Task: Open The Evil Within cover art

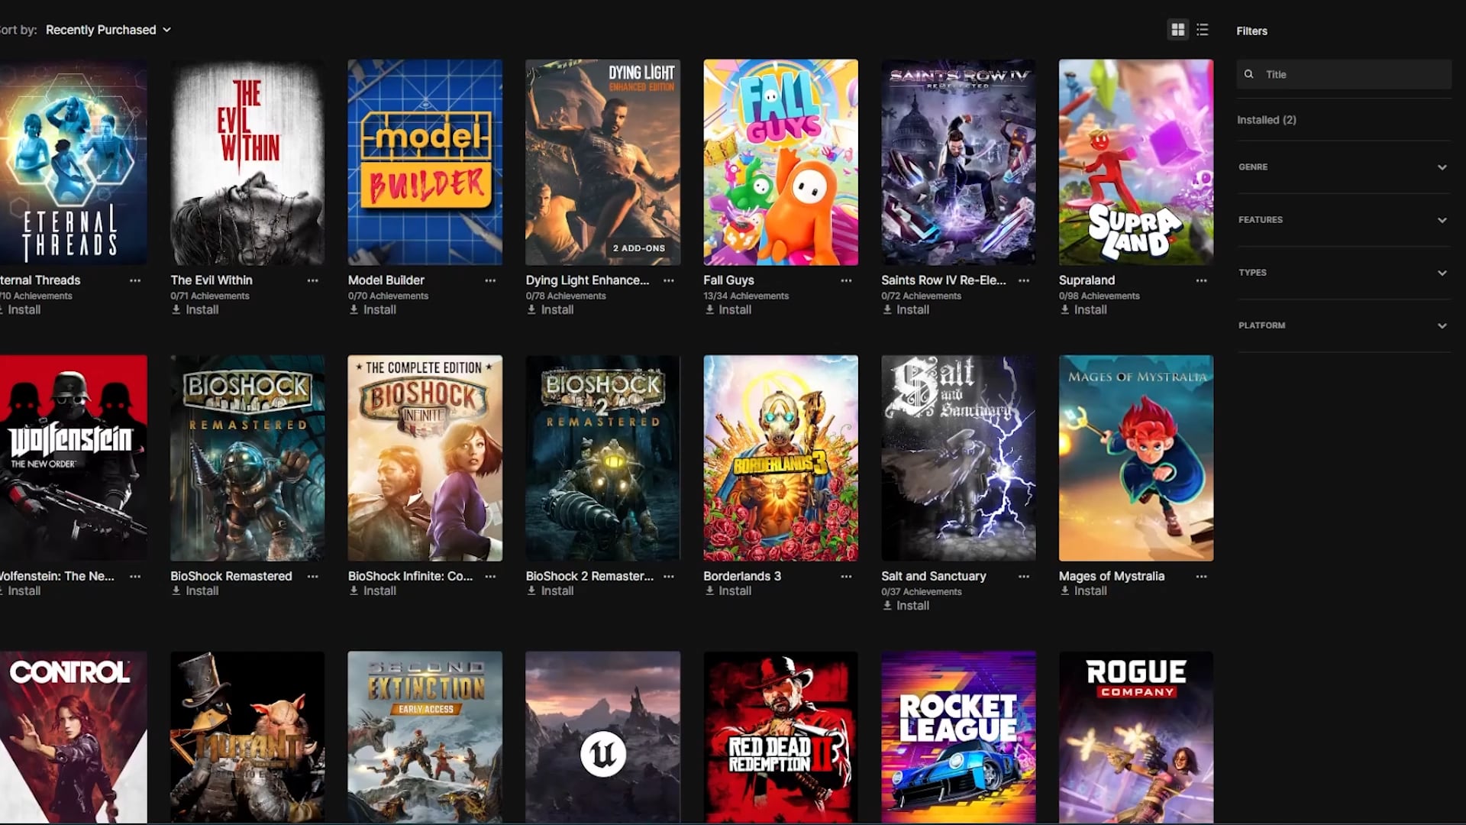Action: coord(247,163)
